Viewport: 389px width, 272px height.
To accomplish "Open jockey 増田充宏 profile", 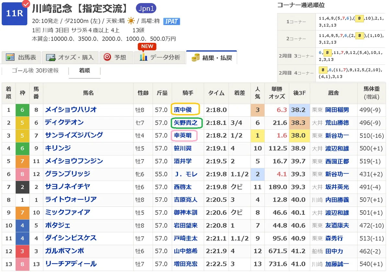I will tap(186, 264).
